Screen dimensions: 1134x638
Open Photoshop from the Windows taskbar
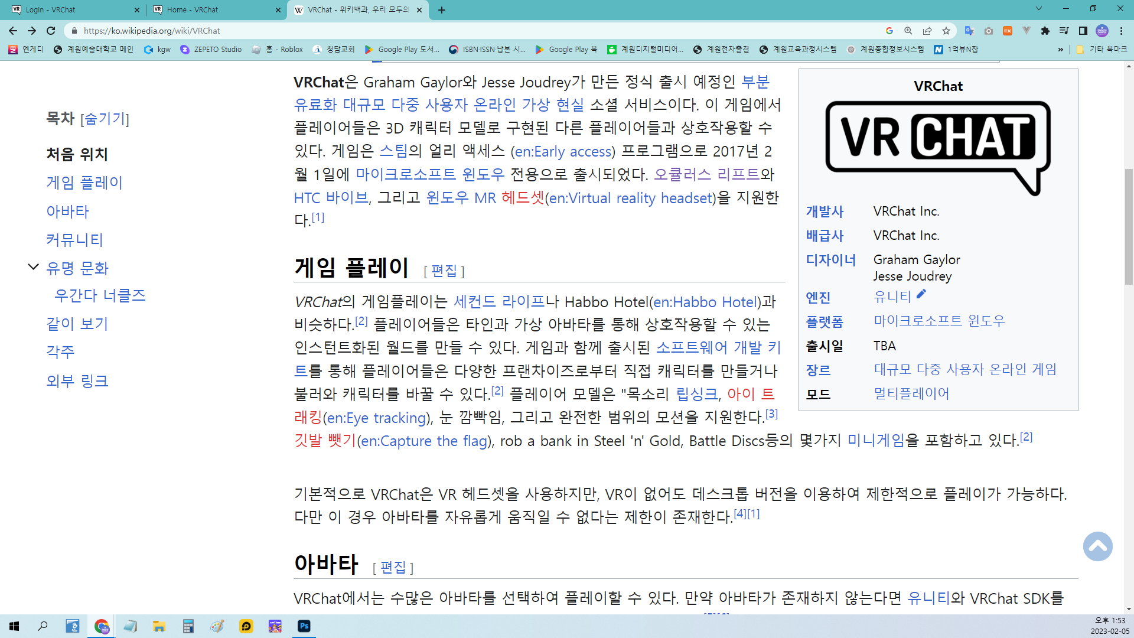point(304,626)
